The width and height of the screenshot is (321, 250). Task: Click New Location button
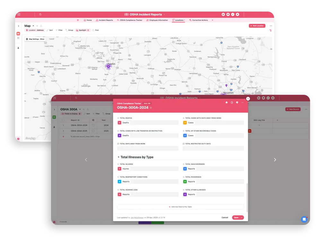pyautogui.click(x=257, y=26)
